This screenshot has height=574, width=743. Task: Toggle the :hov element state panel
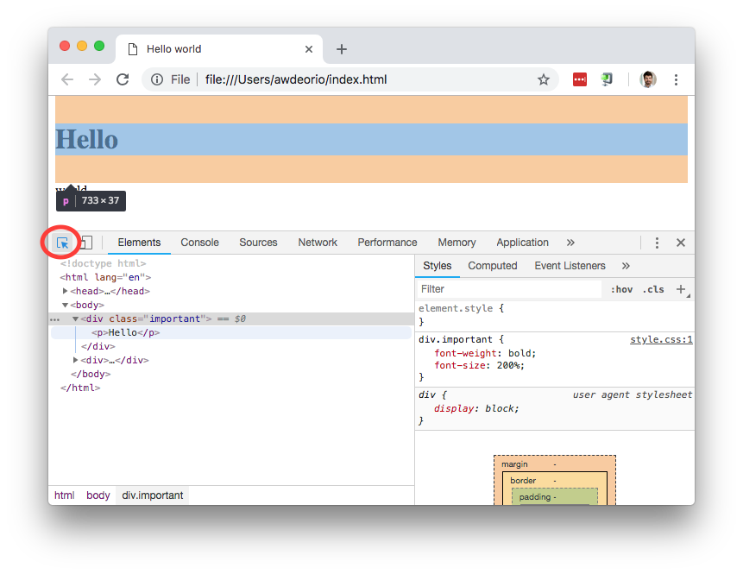click(x=621, y=289)
